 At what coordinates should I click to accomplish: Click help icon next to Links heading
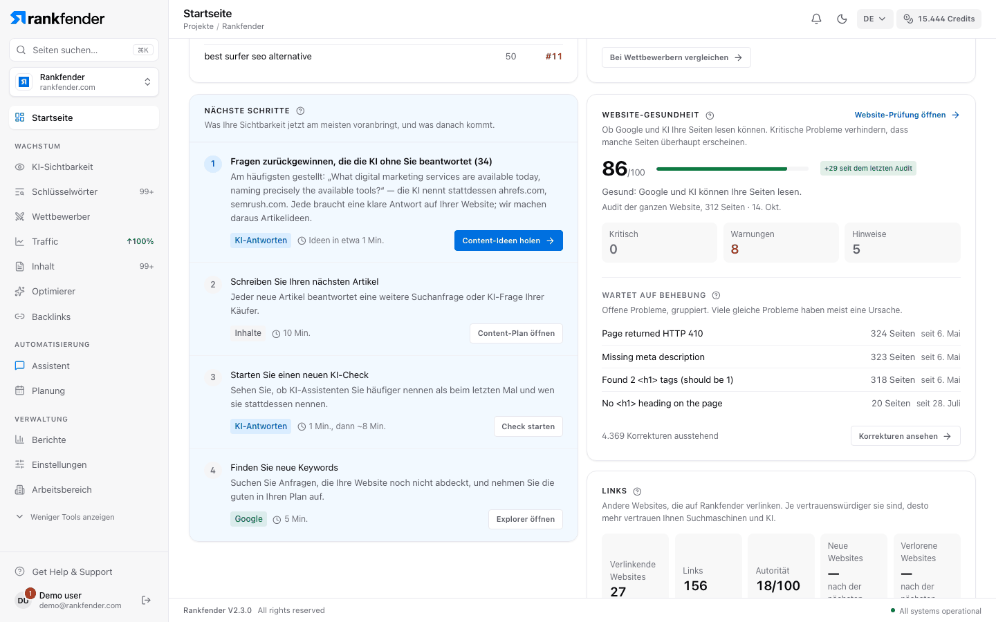[637, 491]
